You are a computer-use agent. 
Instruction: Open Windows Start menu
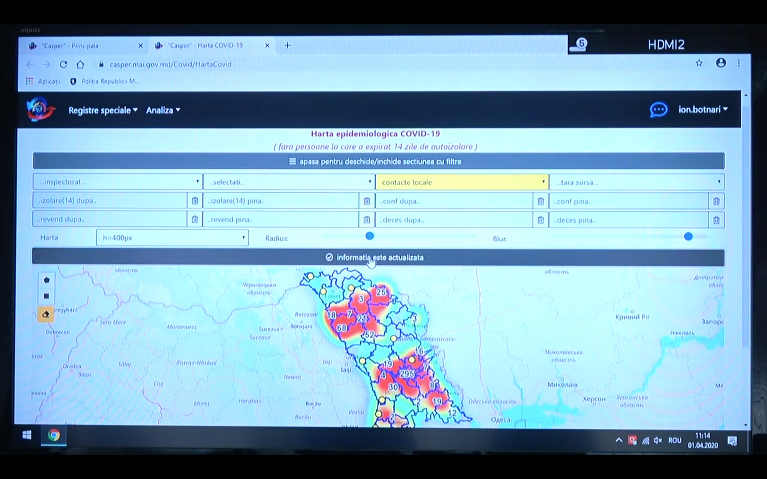pyautogui.click(x=27, y=435)
